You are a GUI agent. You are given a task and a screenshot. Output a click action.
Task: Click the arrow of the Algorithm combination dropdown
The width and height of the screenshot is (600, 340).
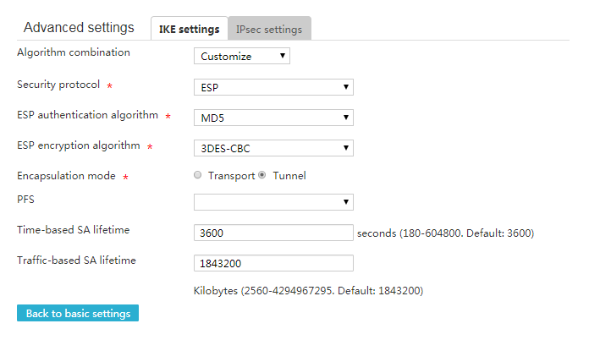(x=283, y=56)
